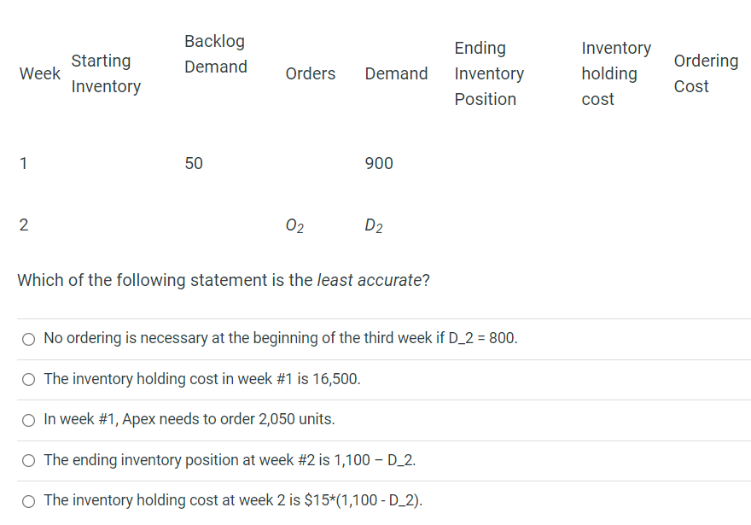This screenshot has width=751, height=525.
Task: Click the 'Week' column header
Action: 40,73
